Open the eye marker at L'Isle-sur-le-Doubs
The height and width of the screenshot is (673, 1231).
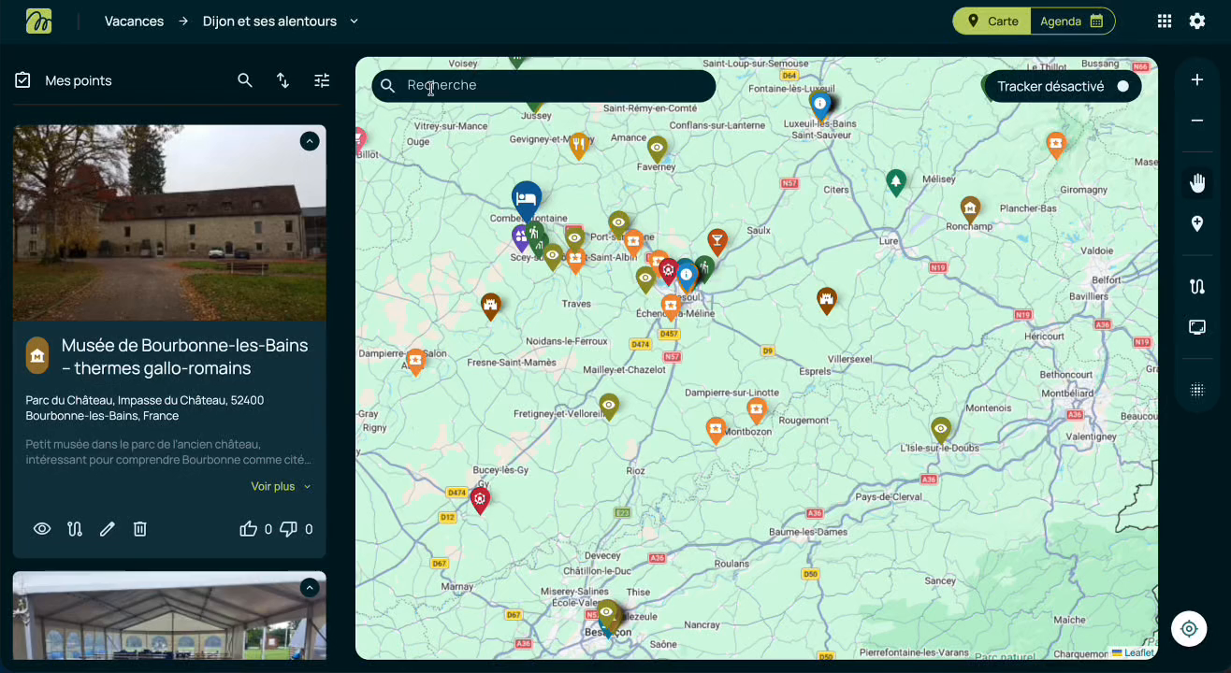941,429
